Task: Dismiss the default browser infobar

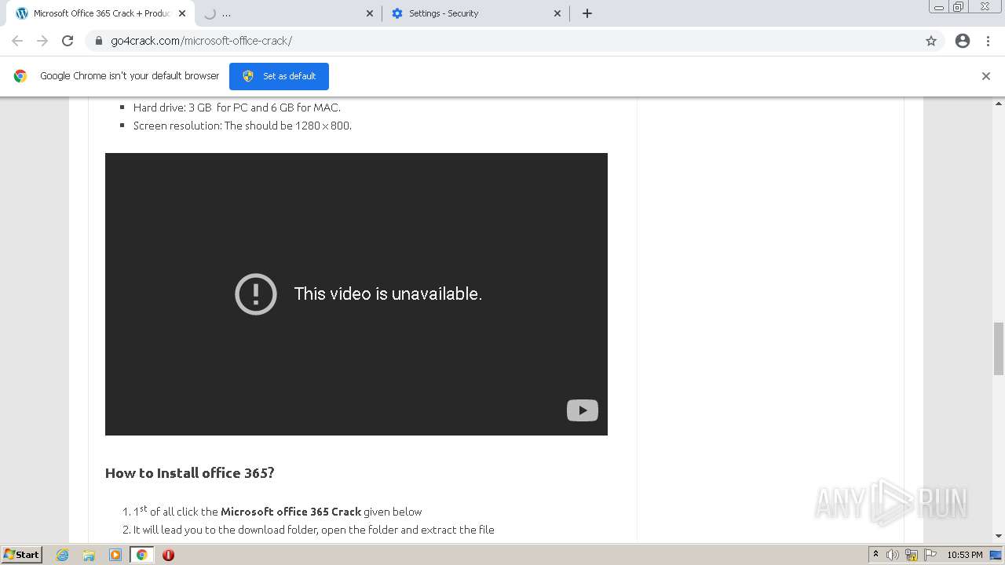Action: 986,76
